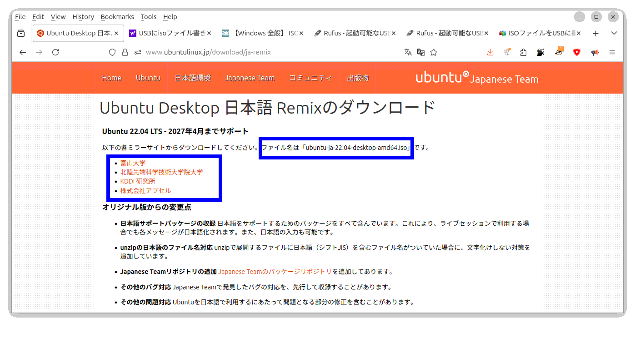Click the translation extension icon beside the star

[421, 52]
